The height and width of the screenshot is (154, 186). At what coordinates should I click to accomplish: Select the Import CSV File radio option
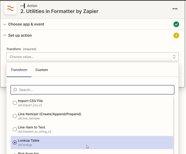(15, 103)
